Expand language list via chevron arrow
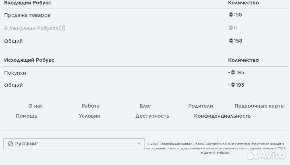 coord(139,144)
